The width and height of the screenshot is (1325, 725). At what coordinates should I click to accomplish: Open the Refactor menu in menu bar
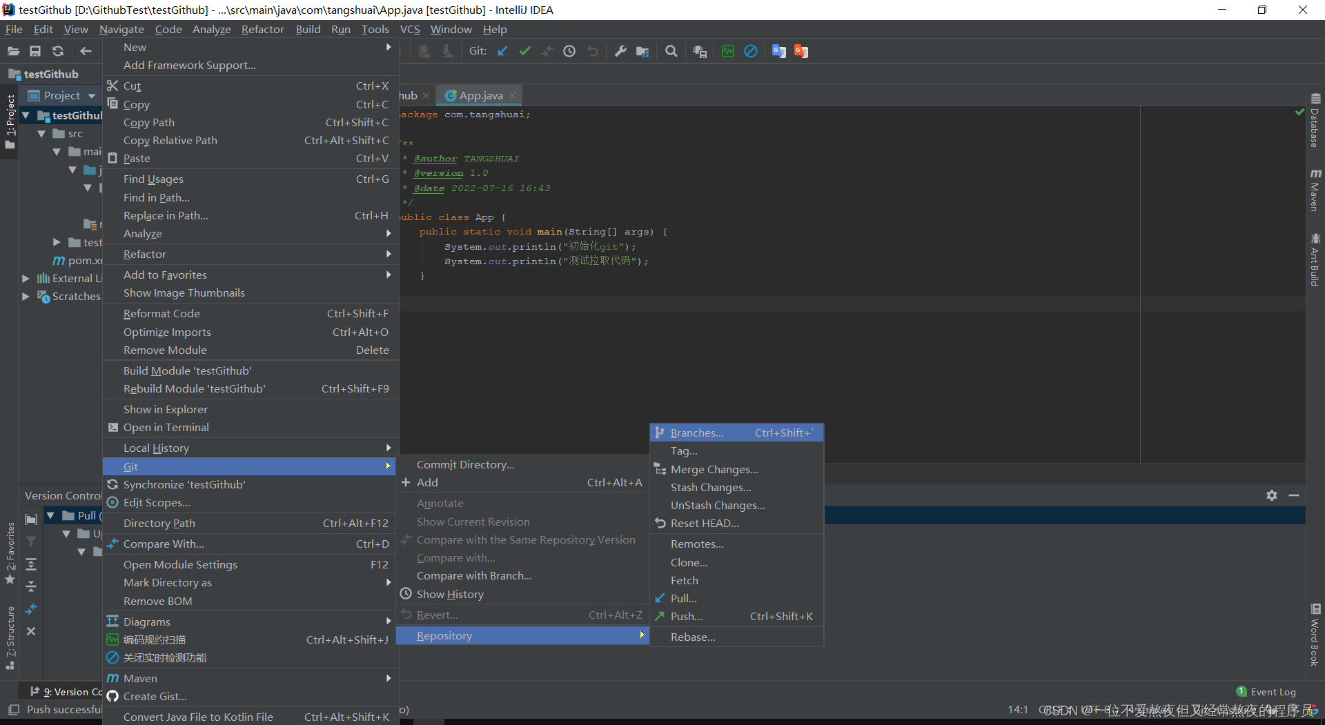[x=262, y=29]
